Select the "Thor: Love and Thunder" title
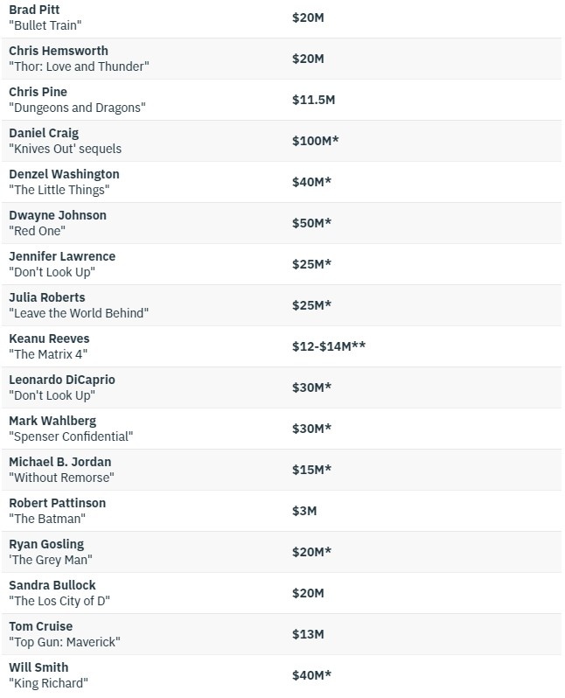Screen dimensions: 565x698 coord(80,66)
